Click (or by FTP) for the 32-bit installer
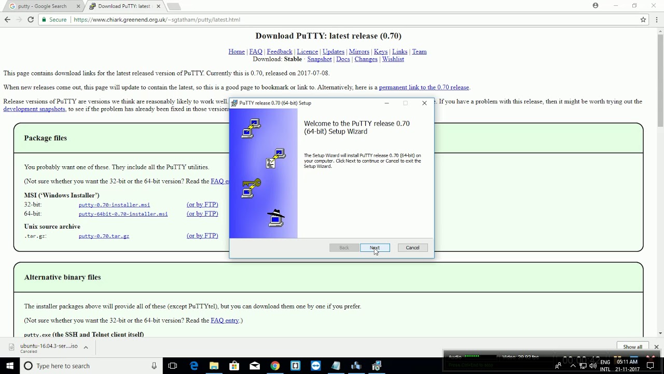 pyautogui.click(x=202, y=205)
